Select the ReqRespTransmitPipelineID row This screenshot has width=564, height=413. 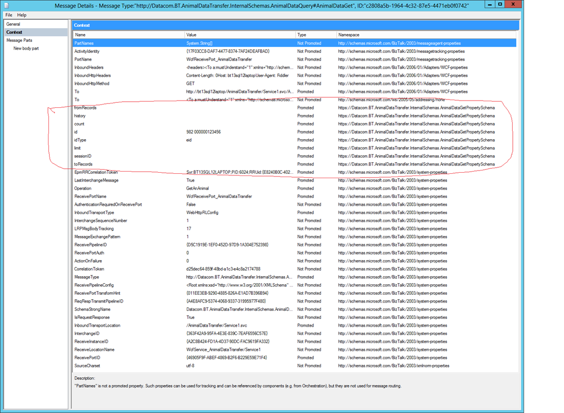(x=295, y=301)
